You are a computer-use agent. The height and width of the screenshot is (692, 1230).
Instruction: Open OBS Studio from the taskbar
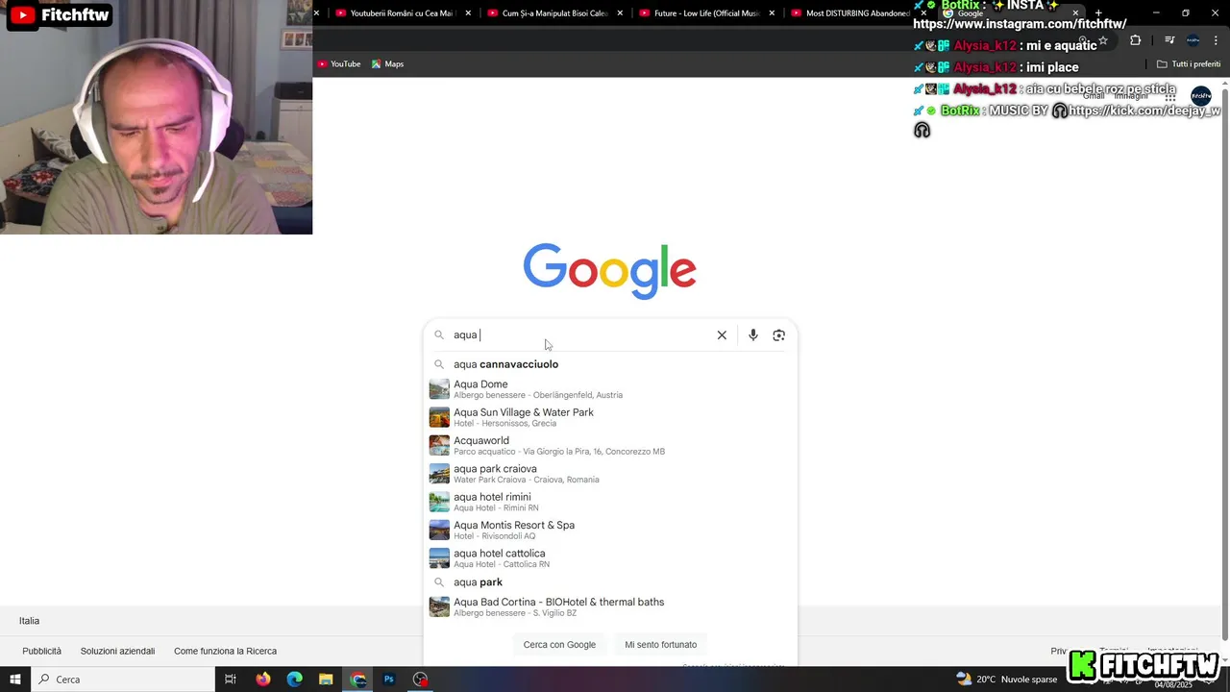point(420,680)
